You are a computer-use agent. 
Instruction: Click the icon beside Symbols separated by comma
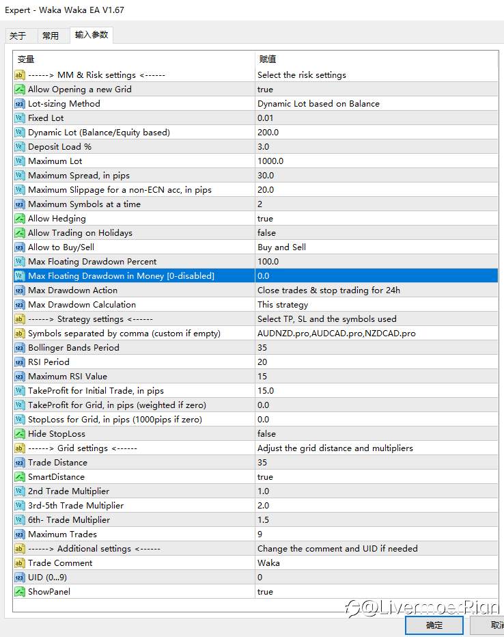tap(20, 334)
